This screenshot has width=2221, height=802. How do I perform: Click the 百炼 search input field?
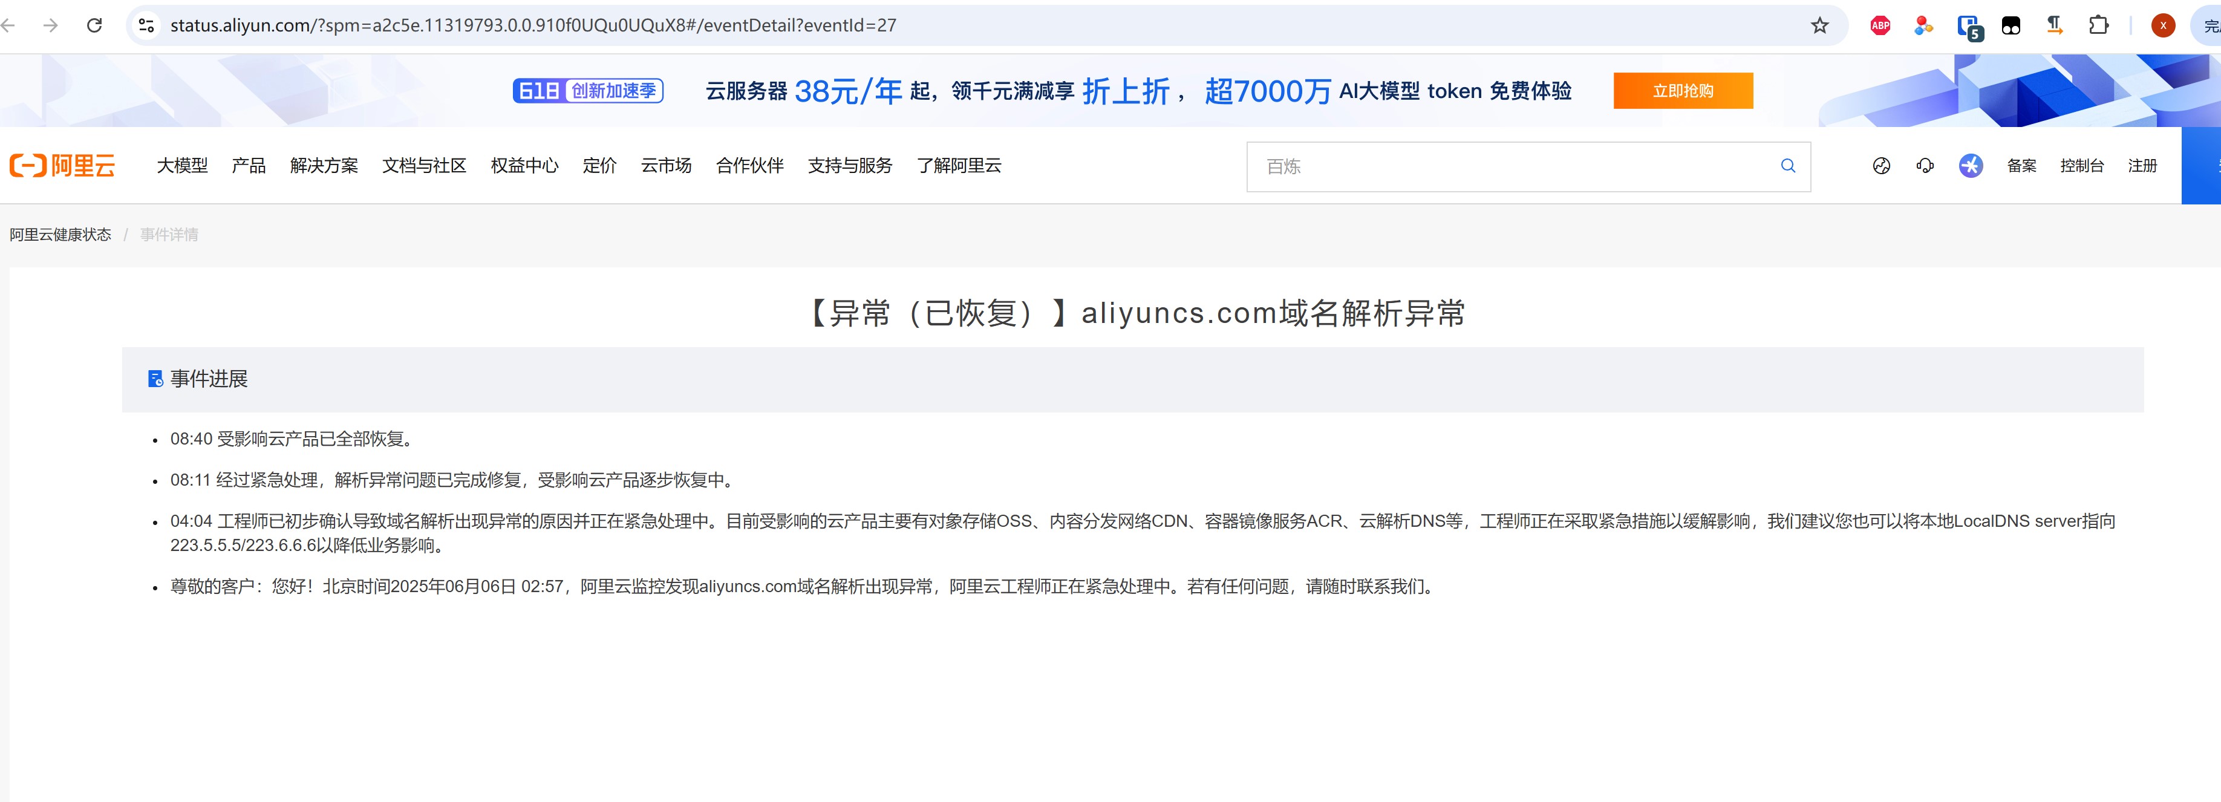pyautogui.click(x=1509, y=166)
